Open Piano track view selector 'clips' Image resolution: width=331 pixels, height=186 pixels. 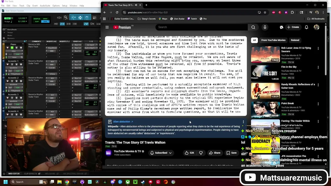[14, 51]
